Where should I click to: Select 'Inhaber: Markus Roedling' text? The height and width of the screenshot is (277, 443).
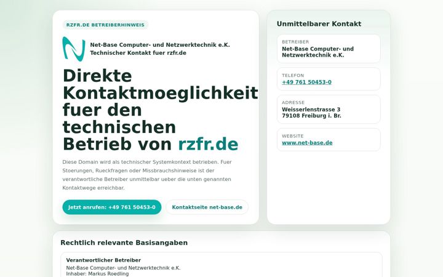coord(97,273)
